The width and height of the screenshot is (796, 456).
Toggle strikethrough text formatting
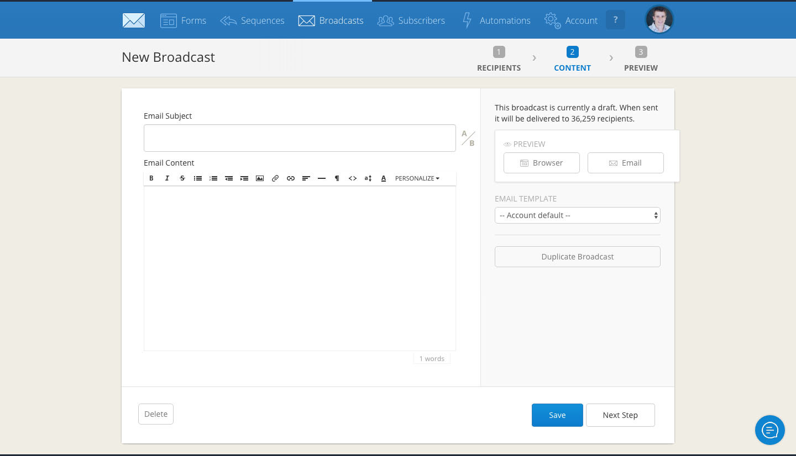tap(182, 178)
